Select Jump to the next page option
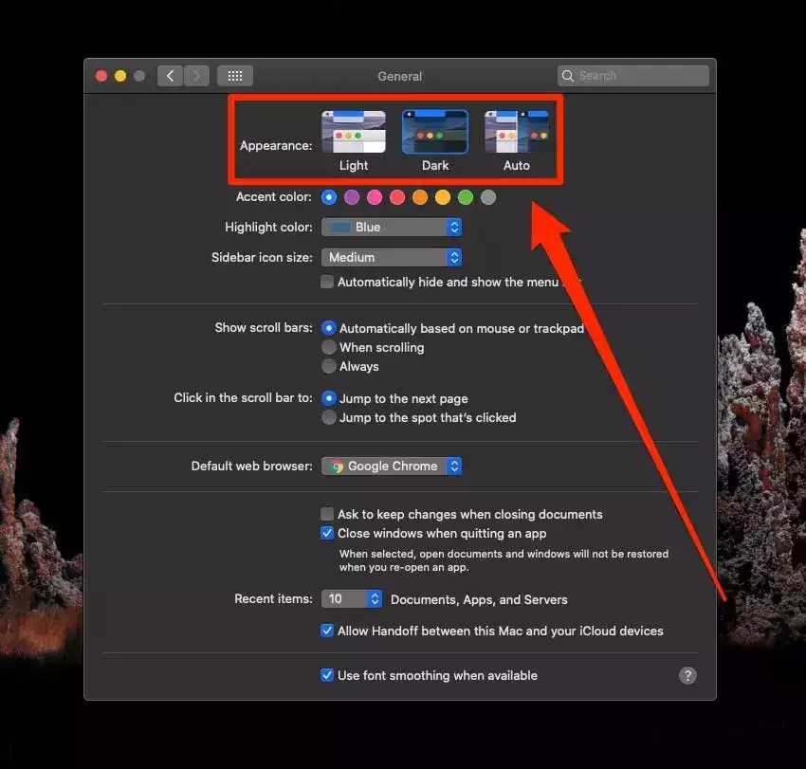 point(329,398)
